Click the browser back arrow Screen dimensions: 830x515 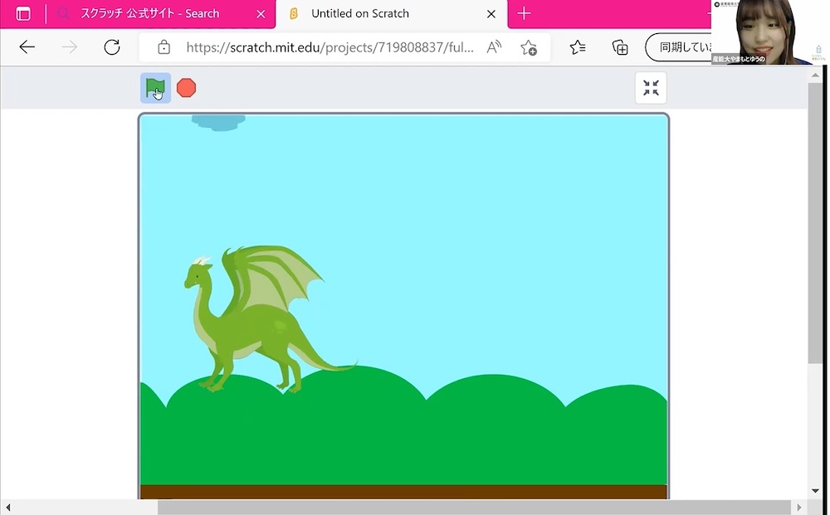pos(27,47)
